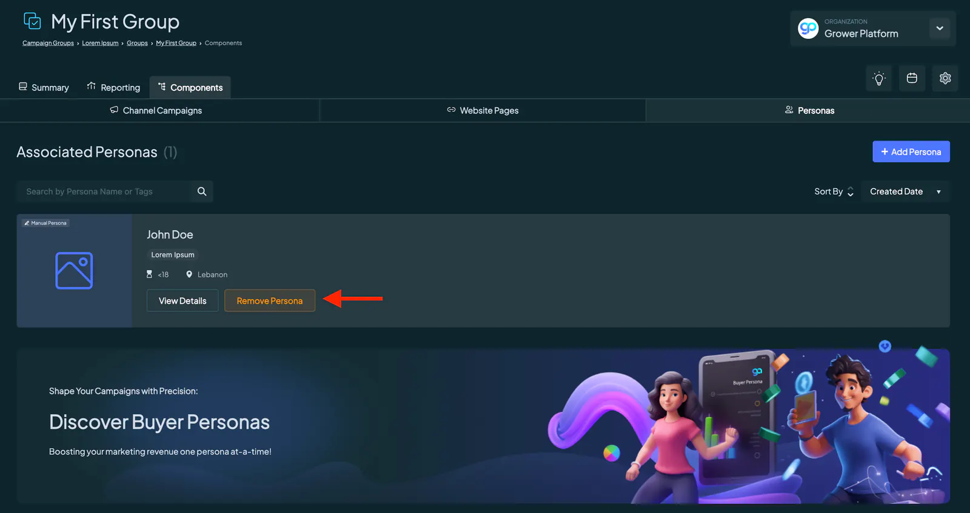Viewport: 970px width, 513px height.
Task: Expand the organization dropdown chevron
Action: [x=939, y=28]
